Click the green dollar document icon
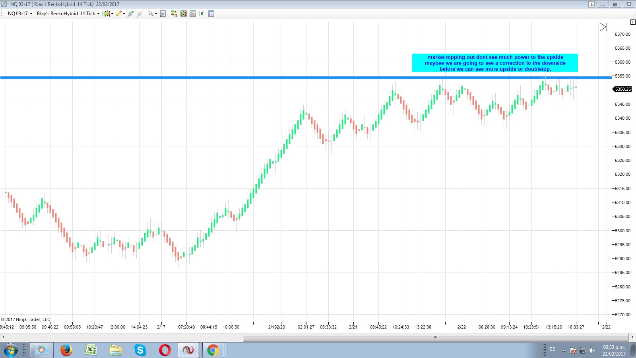The width and height of the screenshot is (636, 358). (x=202, y=14)
